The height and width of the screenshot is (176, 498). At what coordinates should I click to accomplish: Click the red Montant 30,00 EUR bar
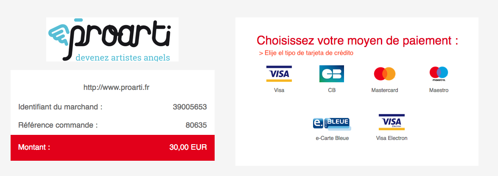point(112,148)
